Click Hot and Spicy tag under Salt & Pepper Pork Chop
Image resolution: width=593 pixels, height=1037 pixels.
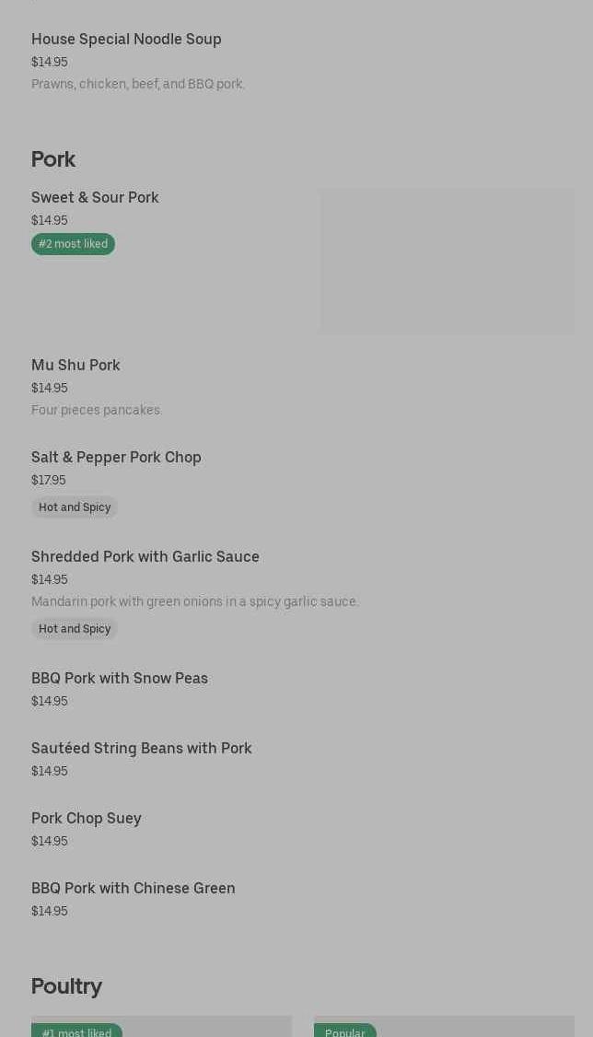pos(75,507)
